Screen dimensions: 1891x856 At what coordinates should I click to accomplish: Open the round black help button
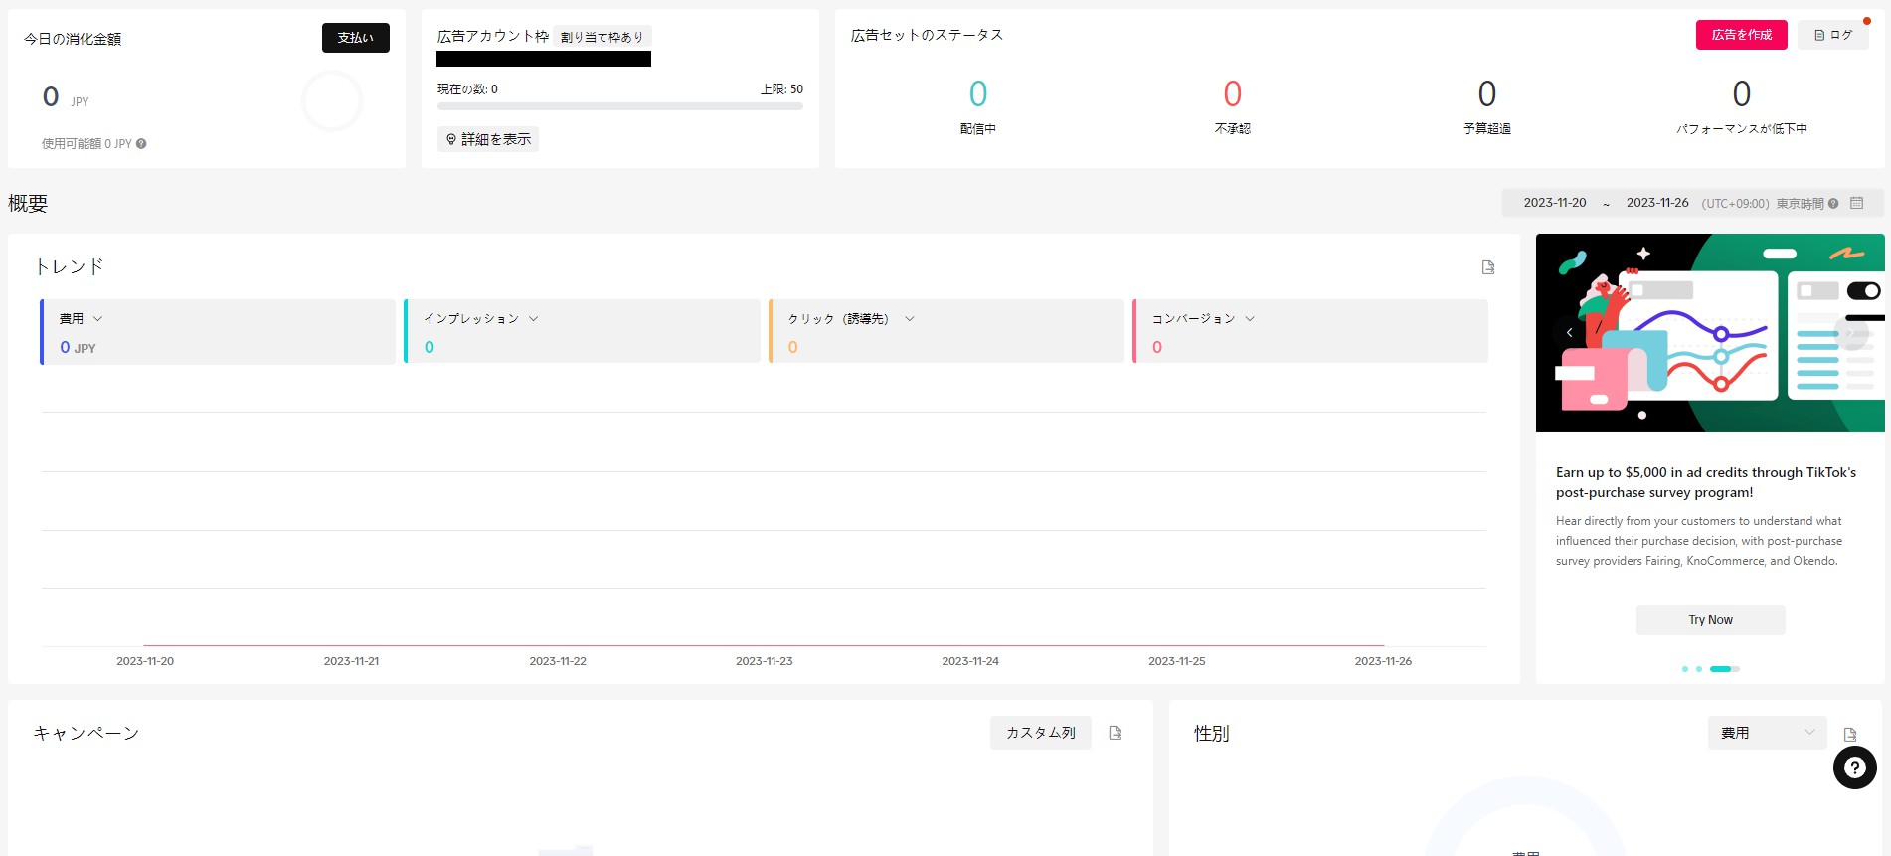pyautogui.click(x=1854, y=768)
